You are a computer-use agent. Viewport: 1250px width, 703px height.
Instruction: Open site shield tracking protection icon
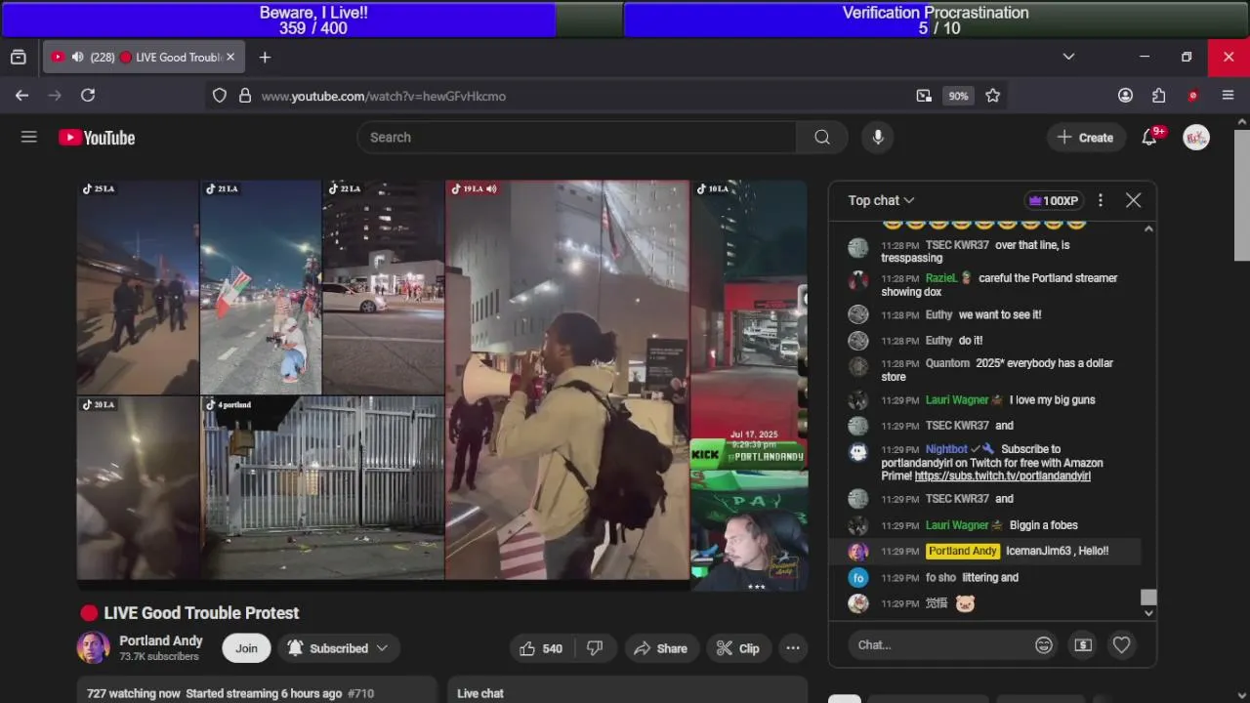pos(220,96)
